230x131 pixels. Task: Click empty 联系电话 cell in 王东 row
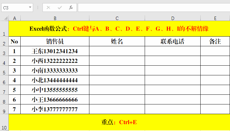[172, 51]
